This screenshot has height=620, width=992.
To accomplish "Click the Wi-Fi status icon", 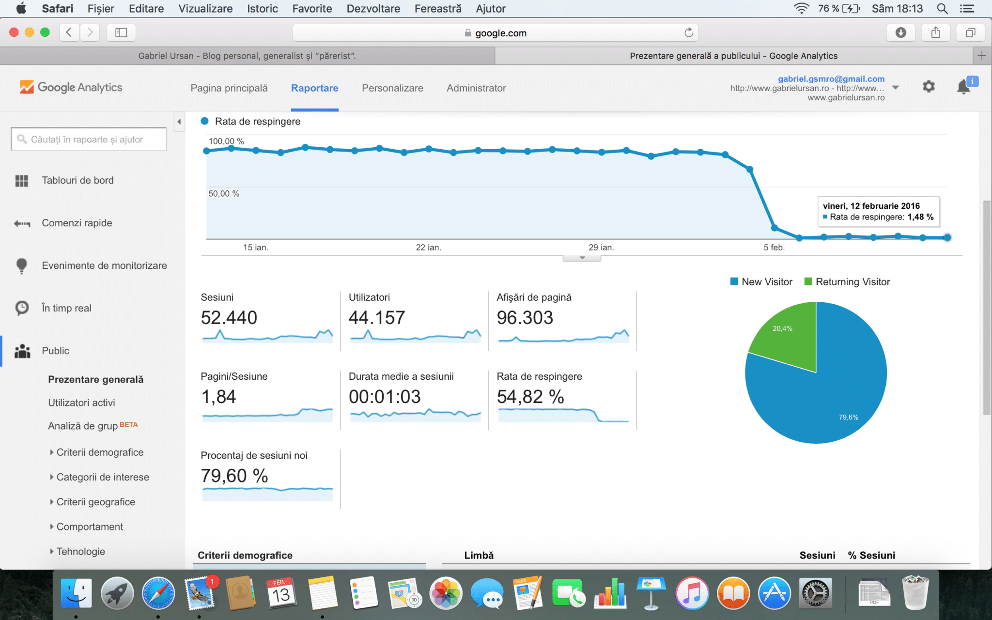I will point(802,9).
